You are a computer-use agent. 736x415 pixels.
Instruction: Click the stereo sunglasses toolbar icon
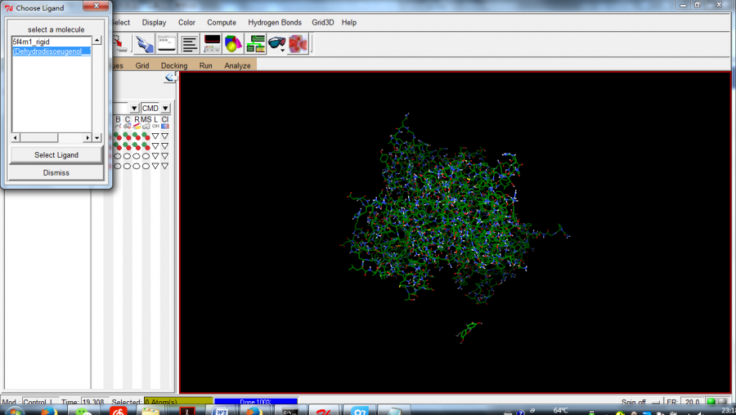[277, 44]
